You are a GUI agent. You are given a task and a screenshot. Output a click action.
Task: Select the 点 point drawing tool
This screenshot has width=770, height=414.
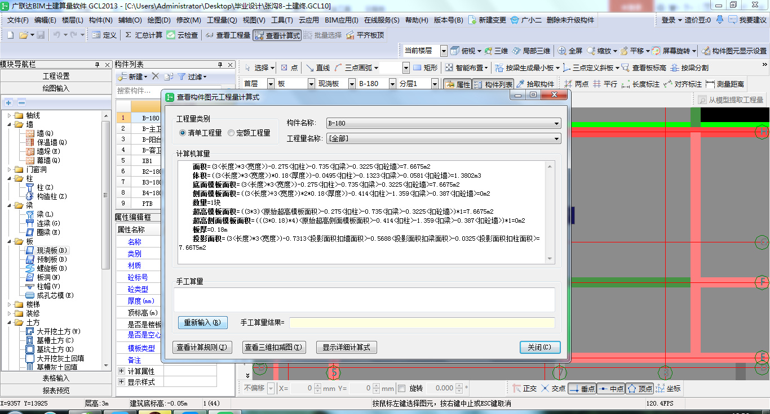click(x=289, y=67)
